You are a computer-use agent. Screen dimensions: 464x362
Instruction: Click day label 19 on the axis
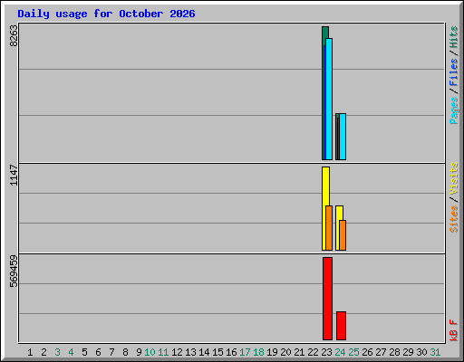coord(272,352)
